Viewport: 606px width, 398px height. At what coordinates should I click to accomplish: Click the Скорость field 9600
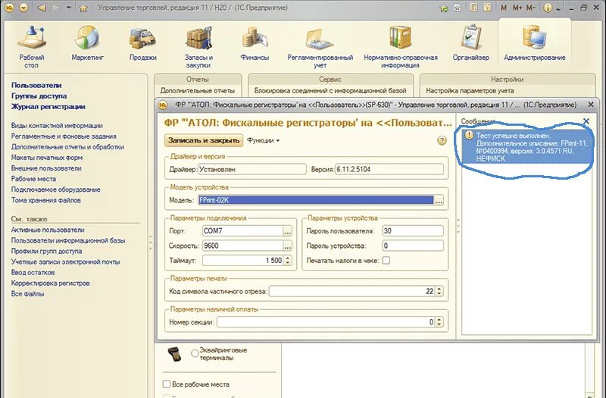point(242,246)
